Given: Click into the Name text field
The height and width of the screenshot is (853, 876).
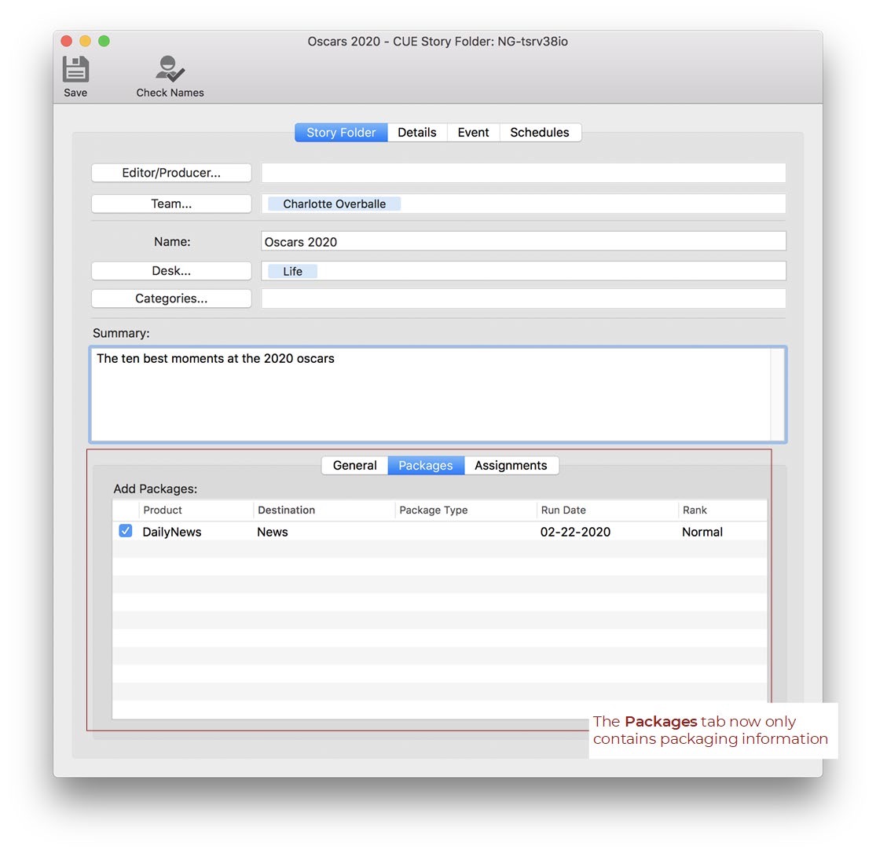Looking at the screenshot, I should [522, 241].
